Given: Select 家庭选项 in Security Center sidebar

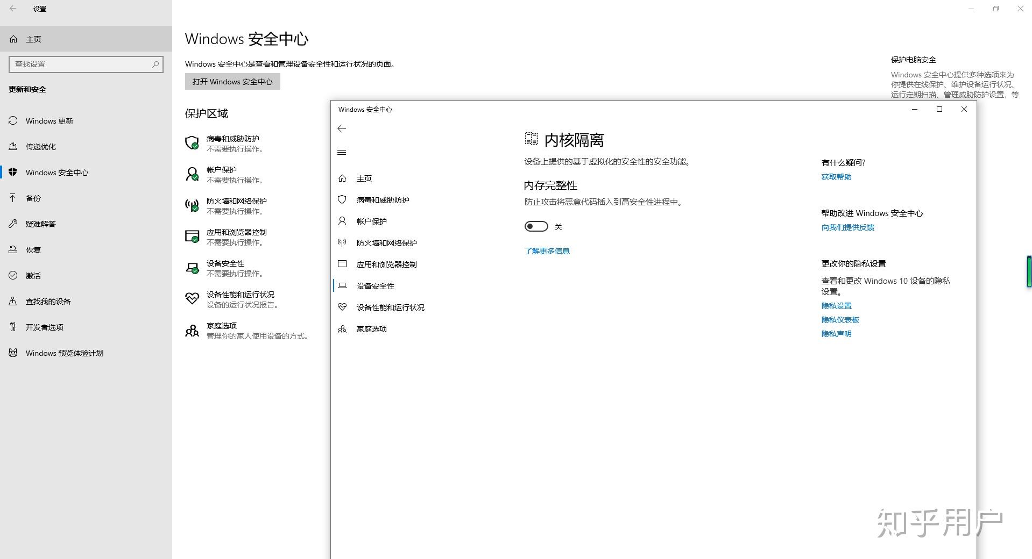Looking at the screenshot, I should pyautogui.click(x=371, y=329).
